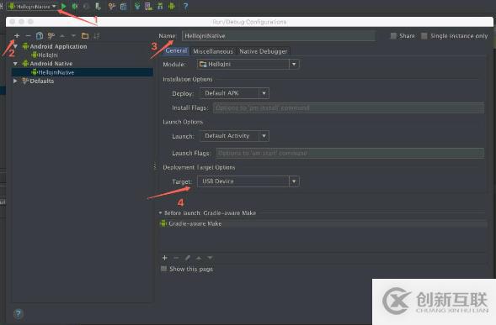Click the Install Flags input field

[349, 107]
